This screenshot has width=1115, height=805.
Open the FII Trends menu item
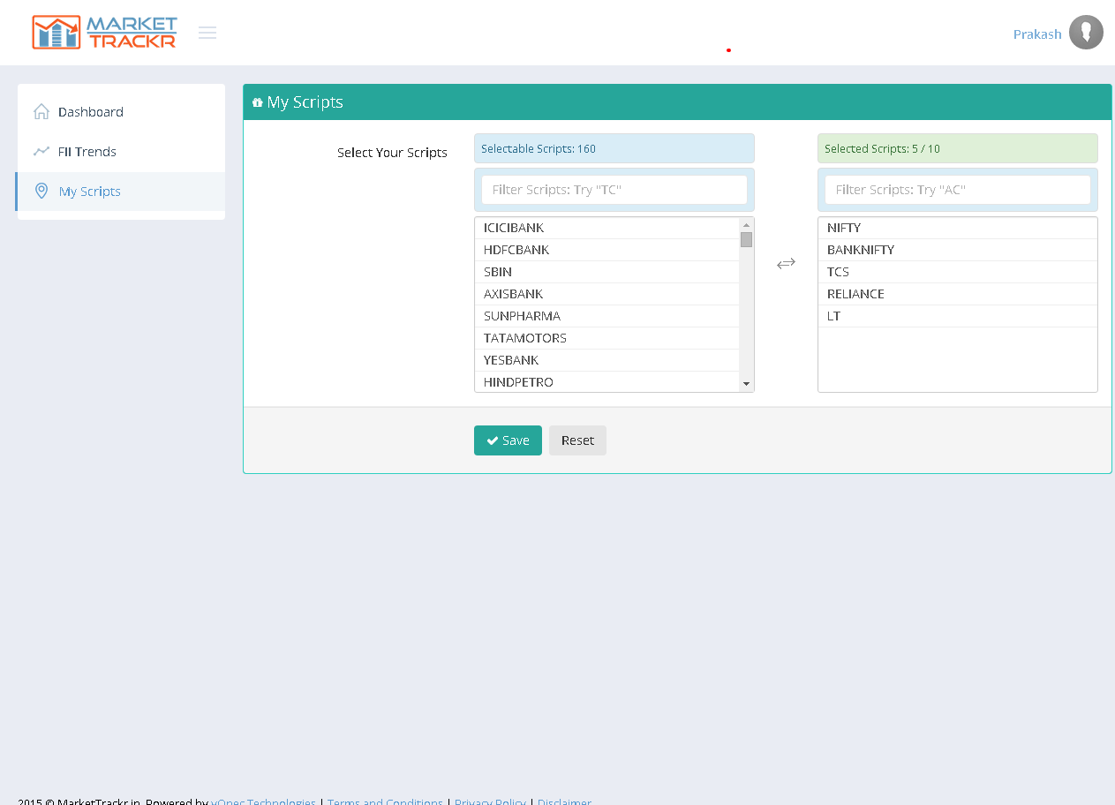coord(87,152)
